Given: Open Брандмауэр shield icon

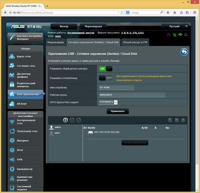Looking at the screenshot, I should pos(12,169).
